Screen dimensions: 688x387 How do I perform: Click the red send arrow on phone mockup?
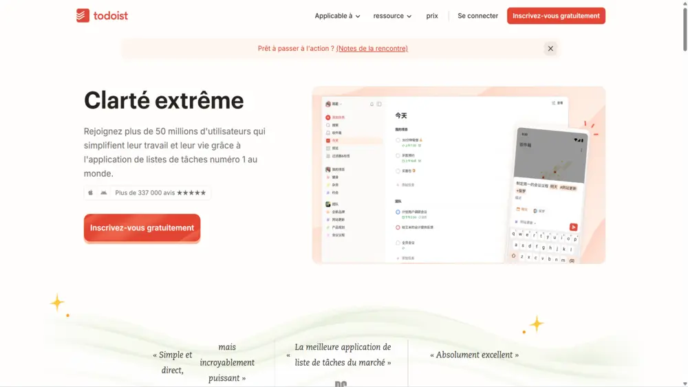(x=574, y=227)
